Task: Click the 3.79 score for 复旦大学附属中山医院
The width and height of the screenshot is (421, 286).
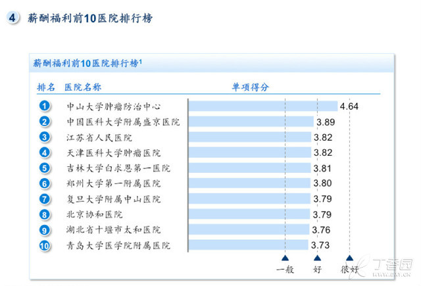Action: click(x=322, y=199)
